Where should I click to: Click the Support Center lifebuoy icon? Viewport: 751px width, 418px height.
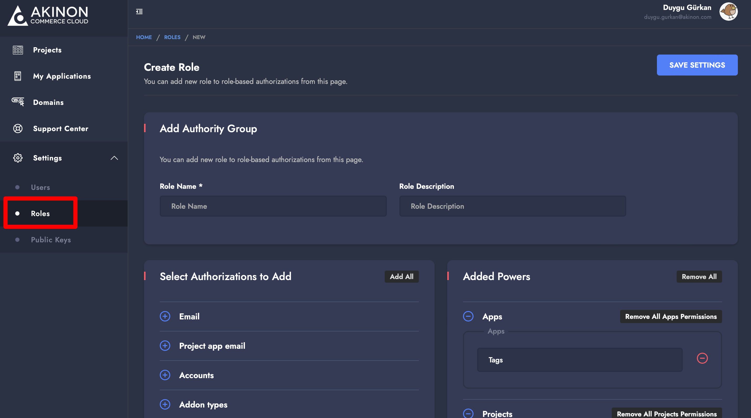click(x=18, y=128)
